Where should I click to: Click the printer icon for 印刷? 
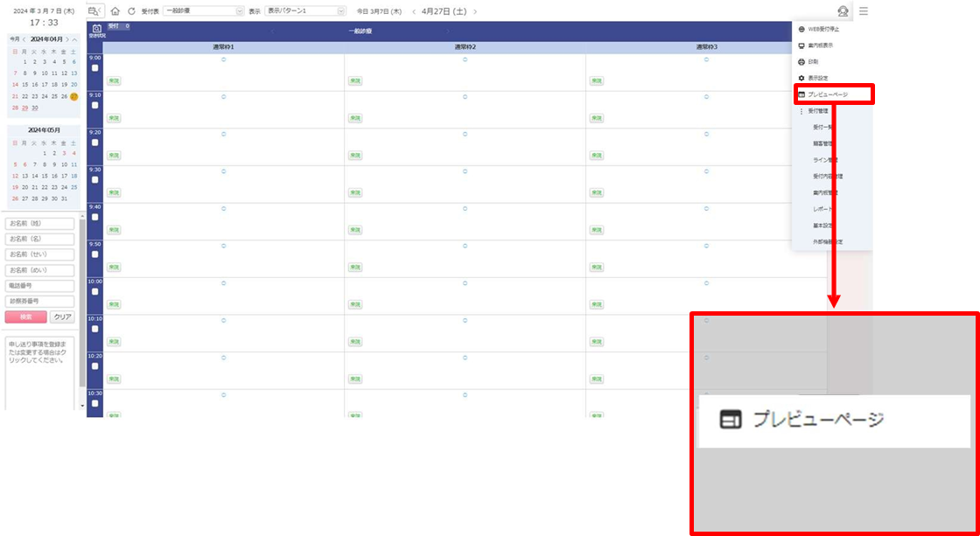point(801,62)
